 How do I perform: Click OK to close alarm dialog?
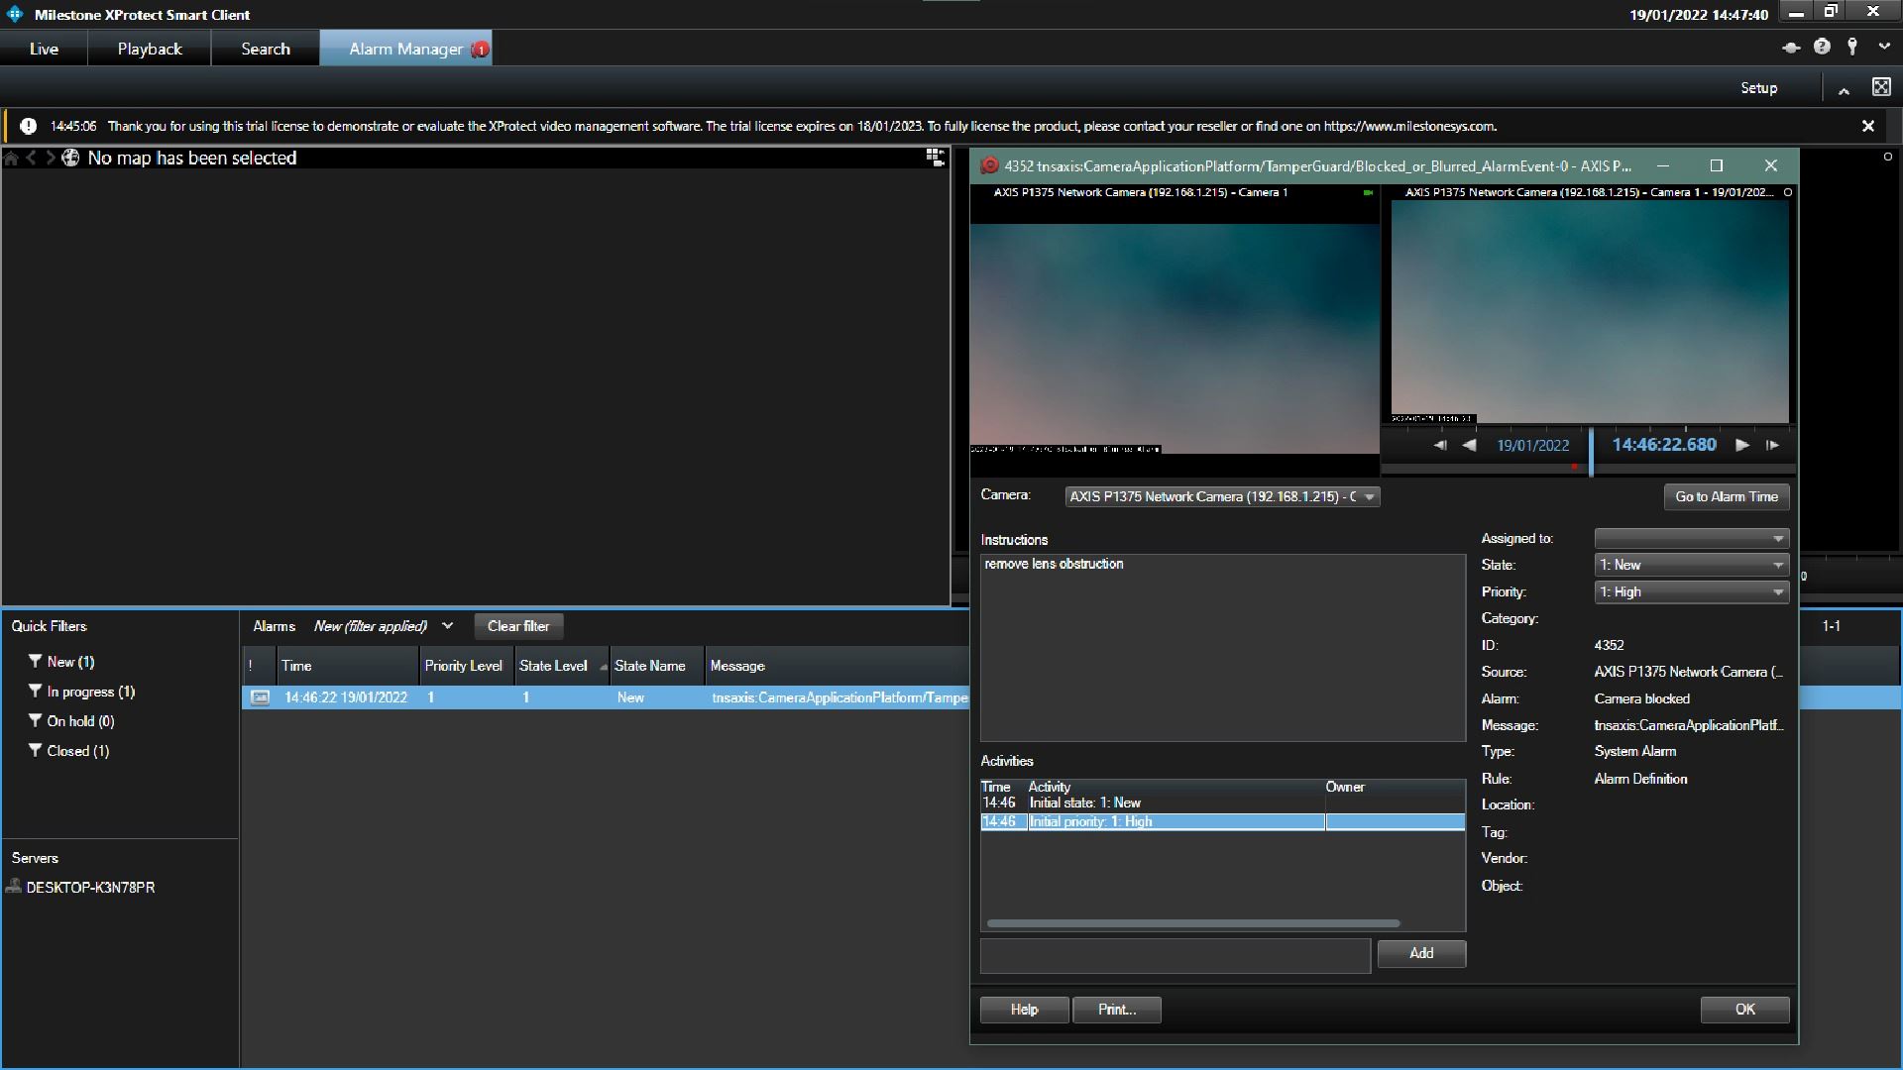coord(1744,1010)
